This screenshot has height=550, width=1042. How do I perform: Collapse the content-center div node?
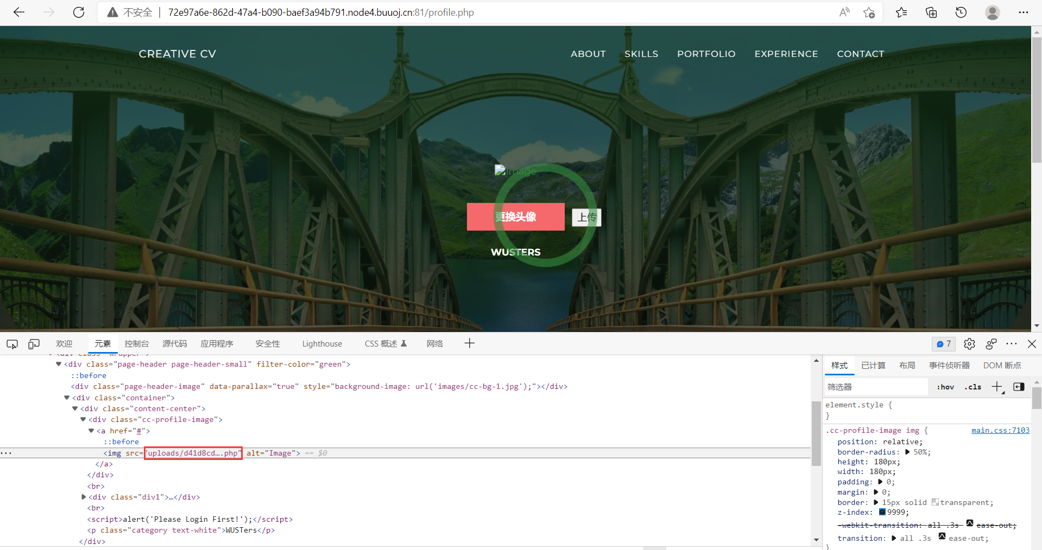(x=75, y=408)
